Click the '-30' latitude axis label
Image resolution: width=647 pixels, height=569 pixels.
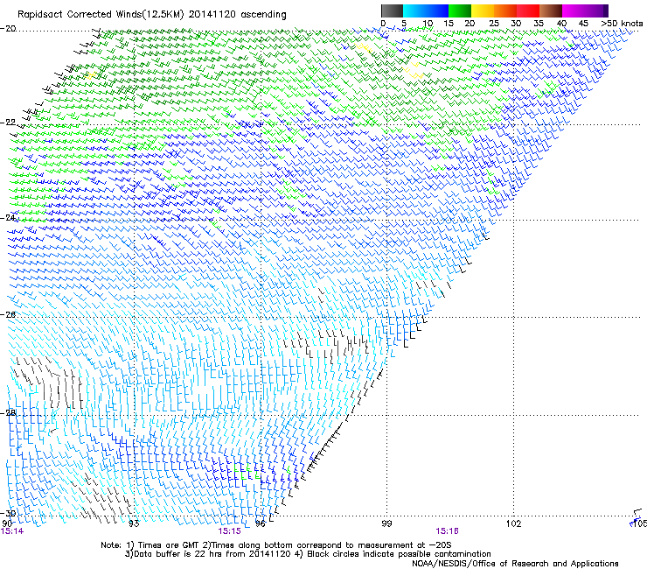[x=8, y=513]
